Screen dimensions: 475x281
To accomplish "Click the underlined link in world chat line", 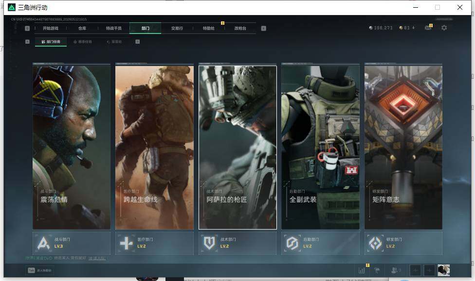I will point(97,258).
